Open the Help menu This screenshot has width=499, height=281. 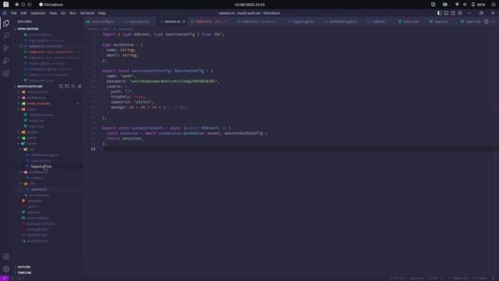[101, 13]
